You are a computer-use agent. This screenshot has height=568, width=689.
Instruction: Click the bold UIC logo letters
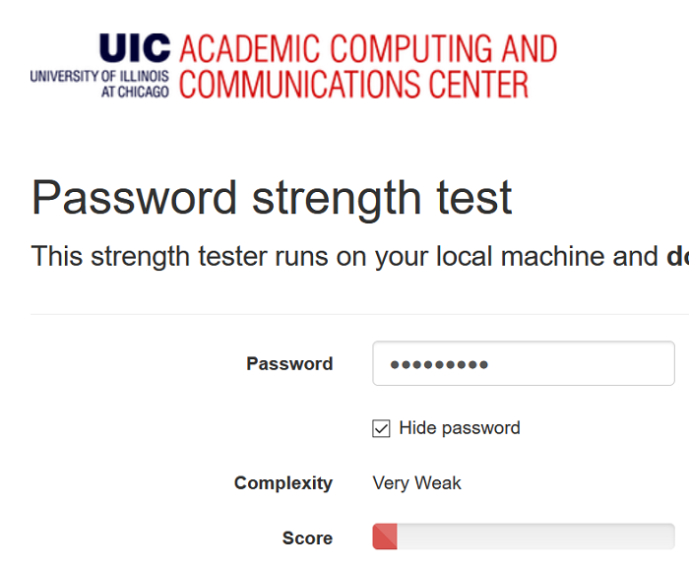[x=135, y=49]
